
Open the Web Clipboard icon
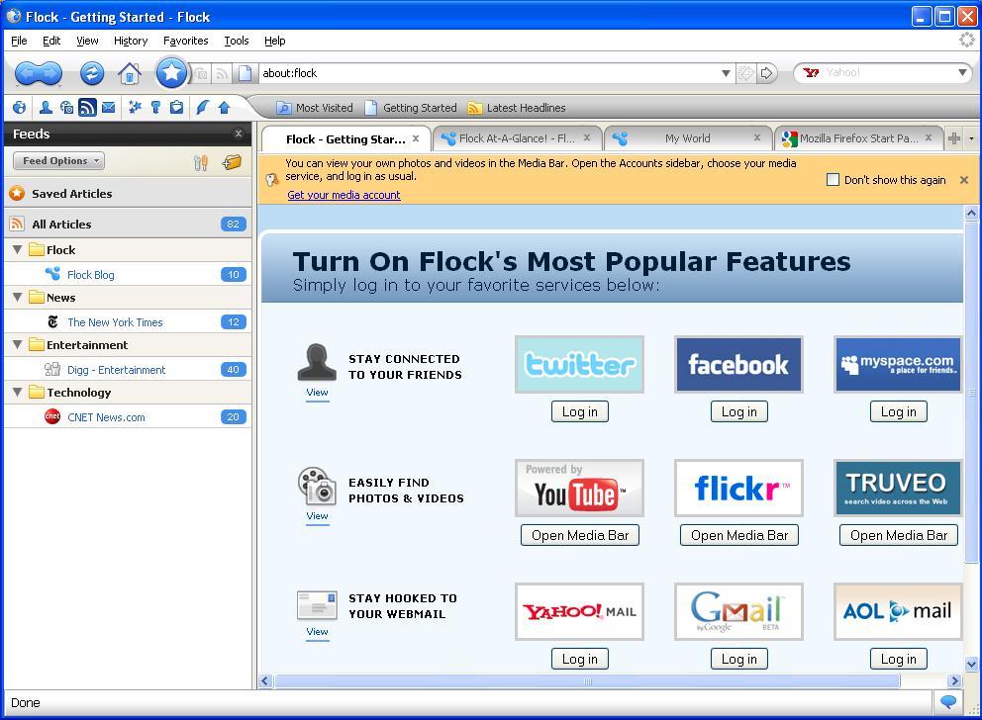click(178, 108)
